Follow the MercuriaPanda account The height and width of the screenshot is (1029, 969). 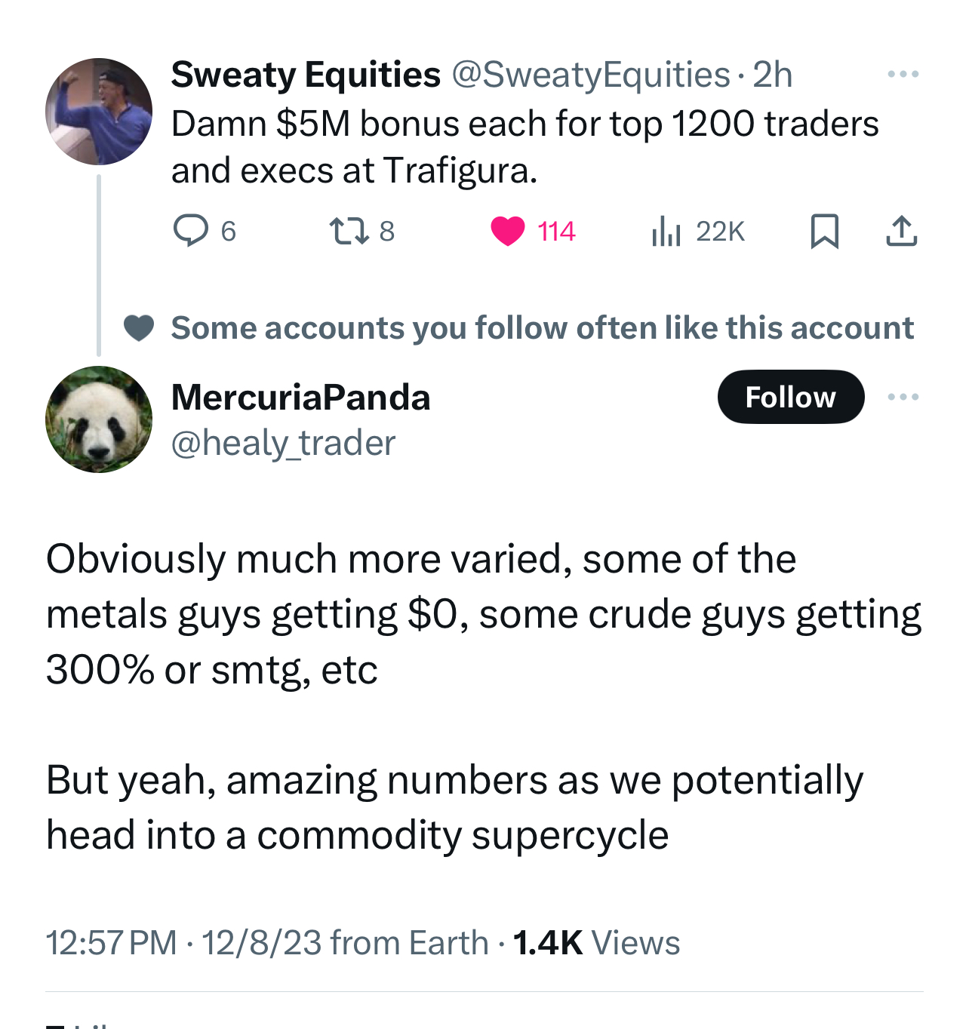[790, 397]
